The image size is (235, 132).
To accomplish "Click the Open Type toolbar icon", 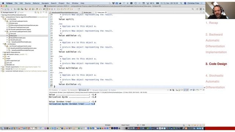I will 37,9.
